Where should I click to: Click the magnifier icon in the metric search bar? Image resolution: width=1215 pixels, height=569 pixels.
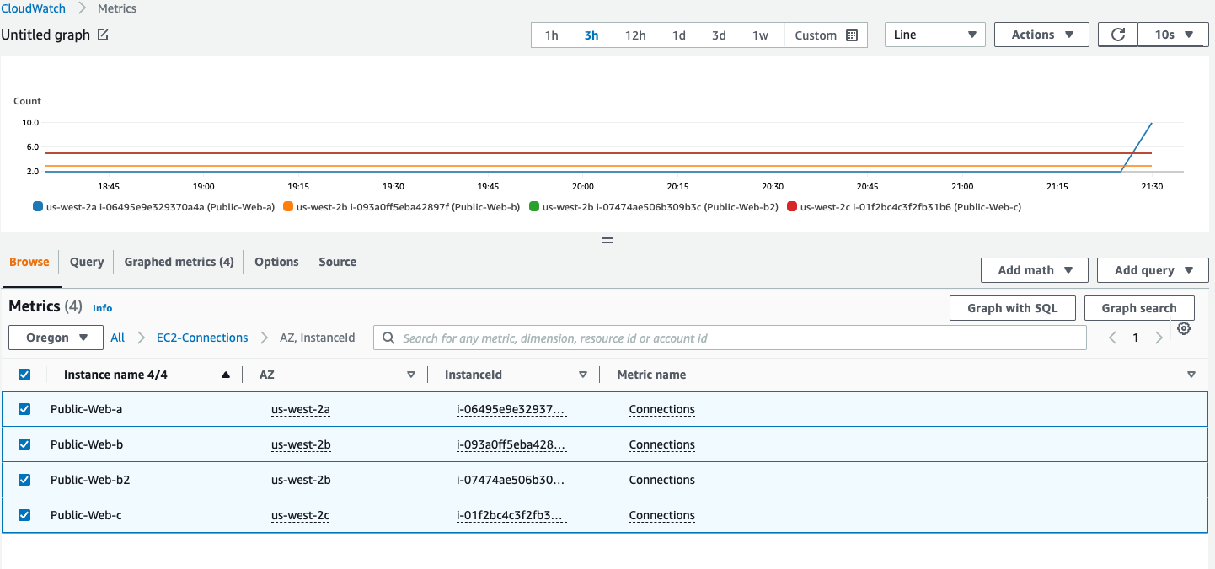pos(388,338)
